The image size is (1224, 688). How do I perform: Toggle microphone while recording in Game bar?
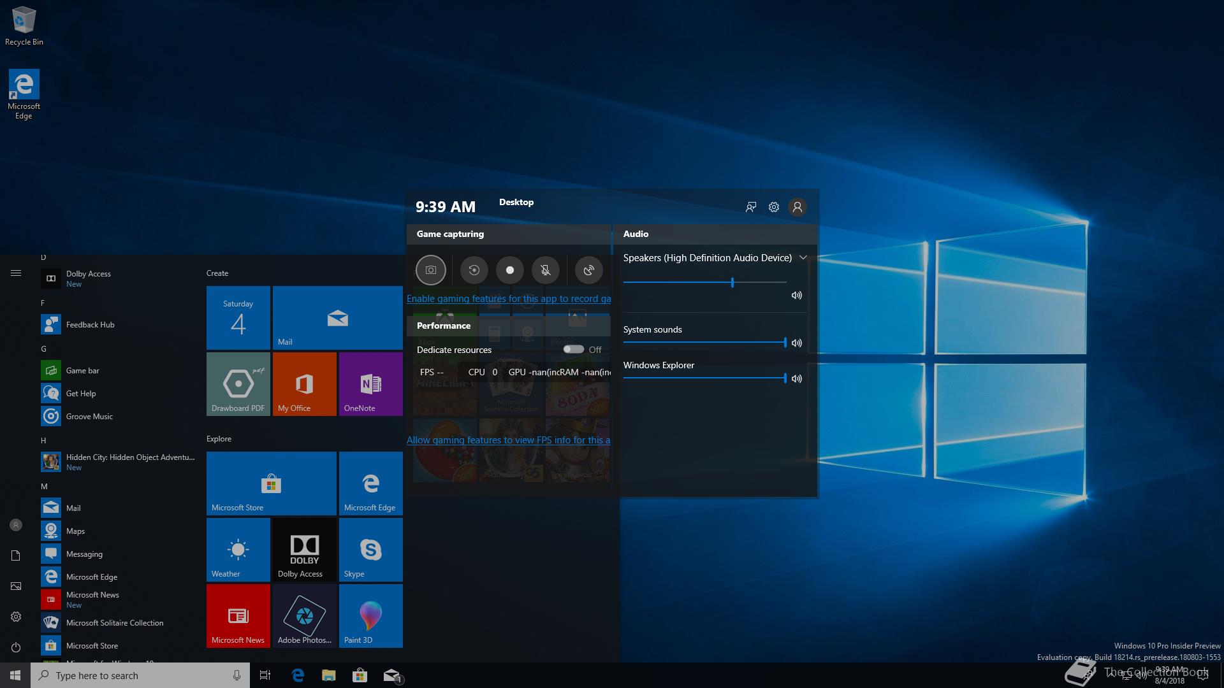pyautogui.click(x=546, y=270)
